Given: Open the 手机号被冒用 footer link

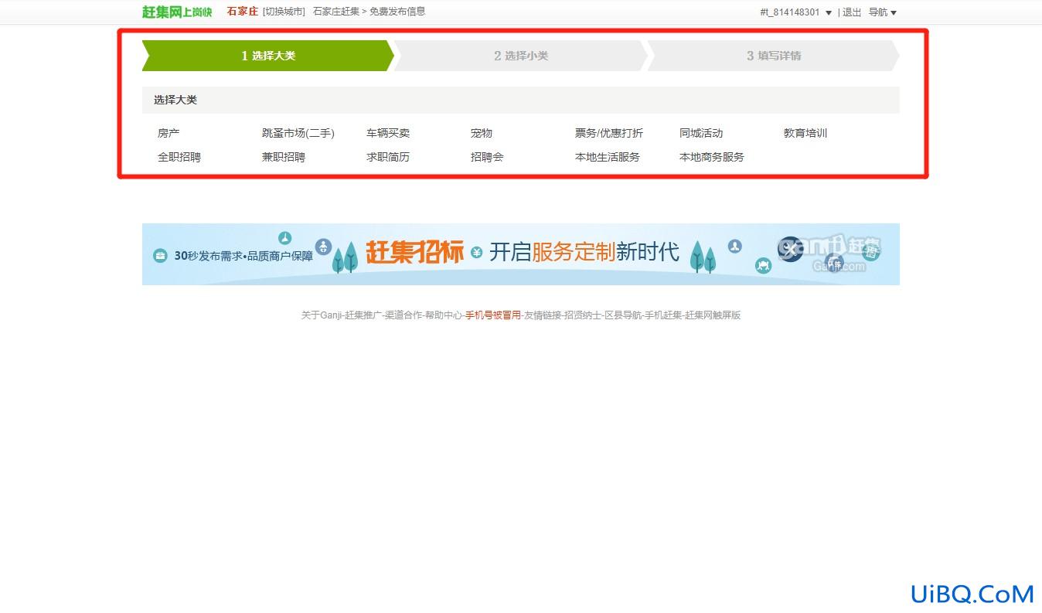Looking at the screenshot, I should [493, 315].
